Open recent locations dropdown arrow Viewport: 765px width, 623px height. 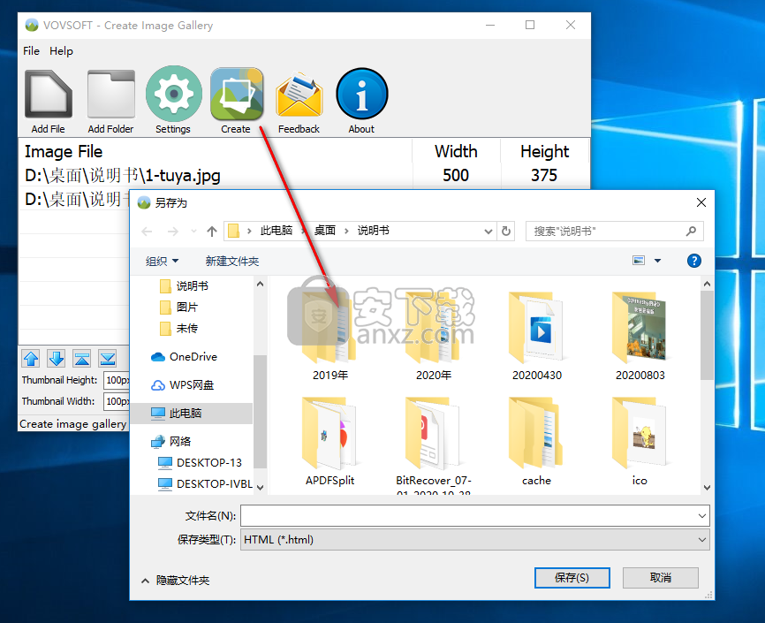(193, 232)
